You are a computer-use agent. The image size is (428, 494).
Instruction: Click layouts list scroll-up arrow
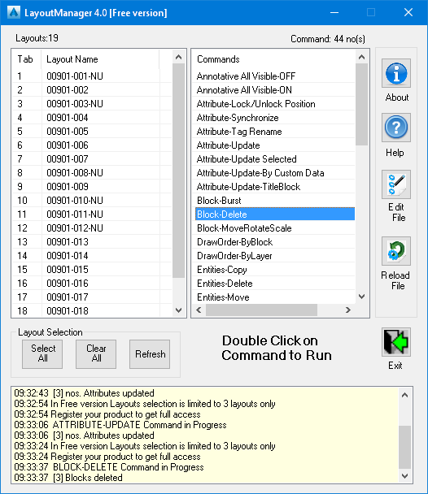[178, 57]
